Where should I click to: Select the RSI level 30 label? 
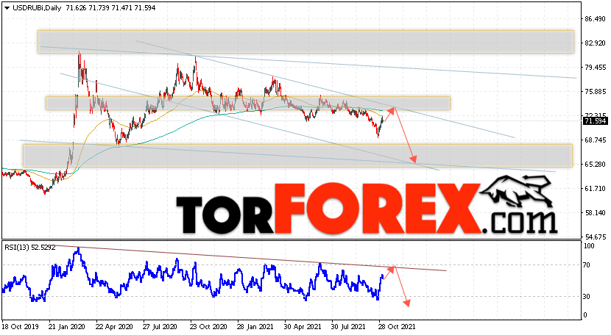pos(587,297)
